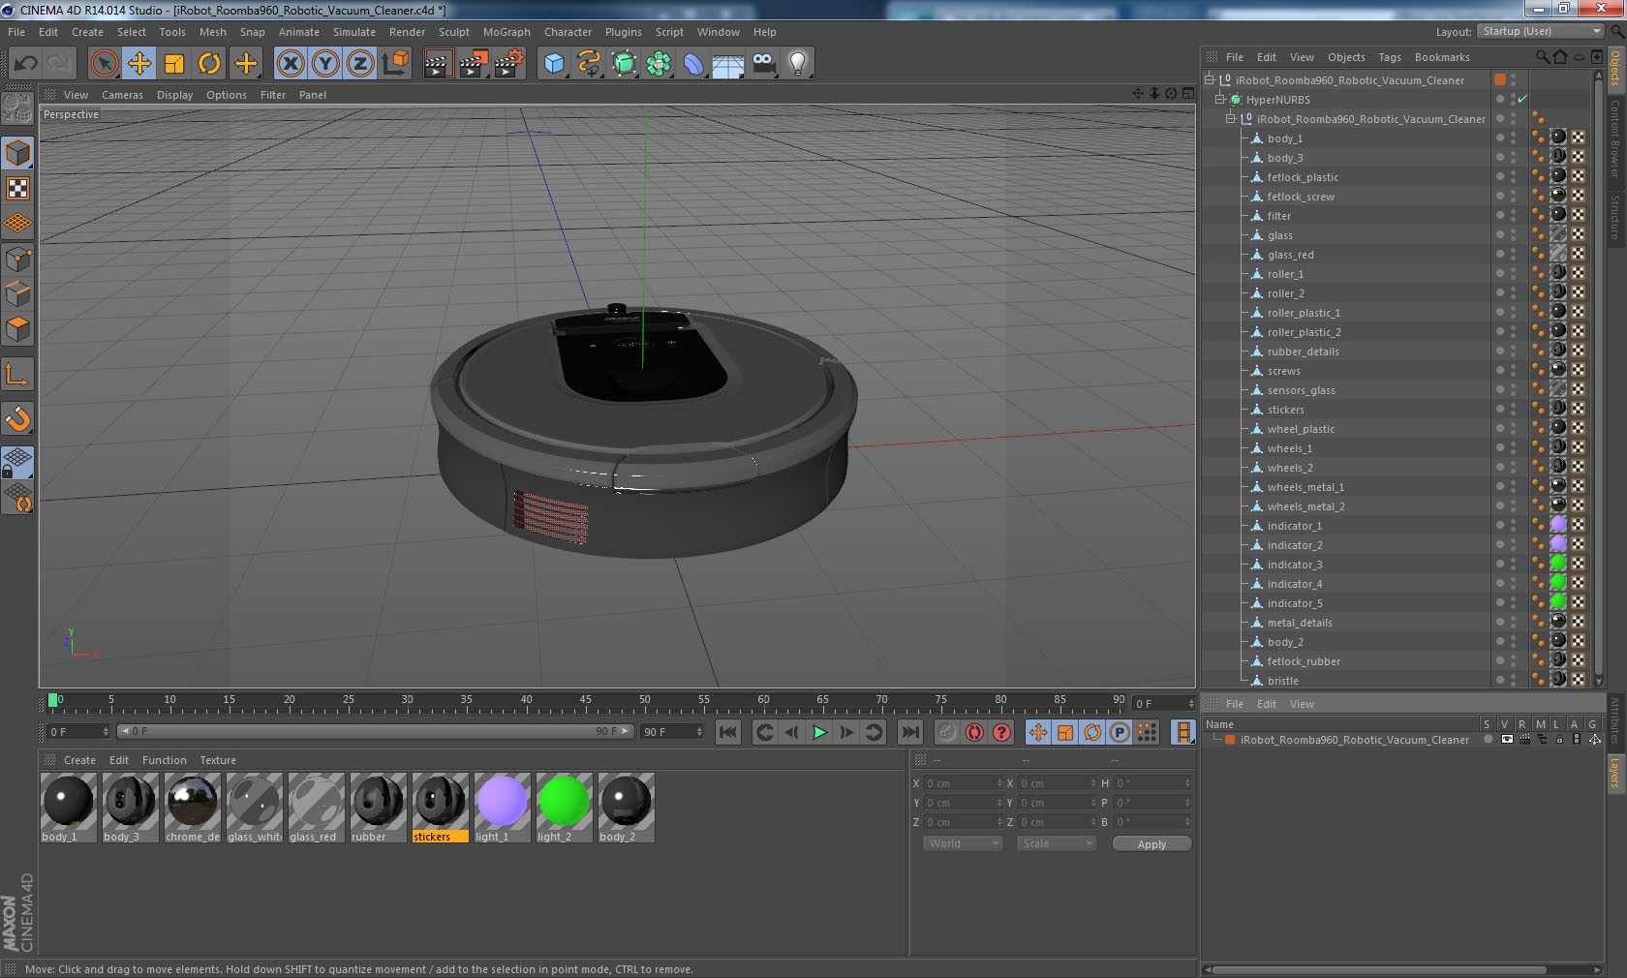Open the MoGraph menu
Viewport: 1627px width, 978px height.
tap(507, 32)
